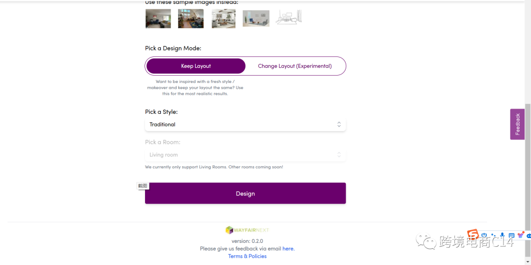Screen dimensions: 531x265
Task: Click the Wayfair Next logo
Action: coord(247,230)
